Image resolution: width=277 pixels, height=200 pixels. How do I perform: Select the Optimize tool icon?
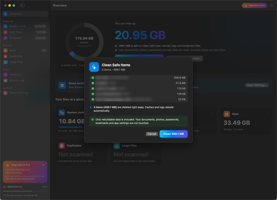pos(5,75)
